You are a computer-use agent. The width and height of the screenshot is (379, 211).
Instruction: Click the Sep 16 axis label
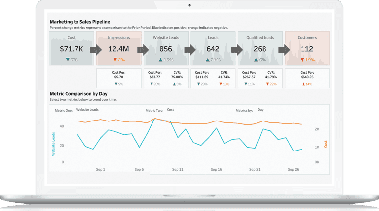click(216, 169)
